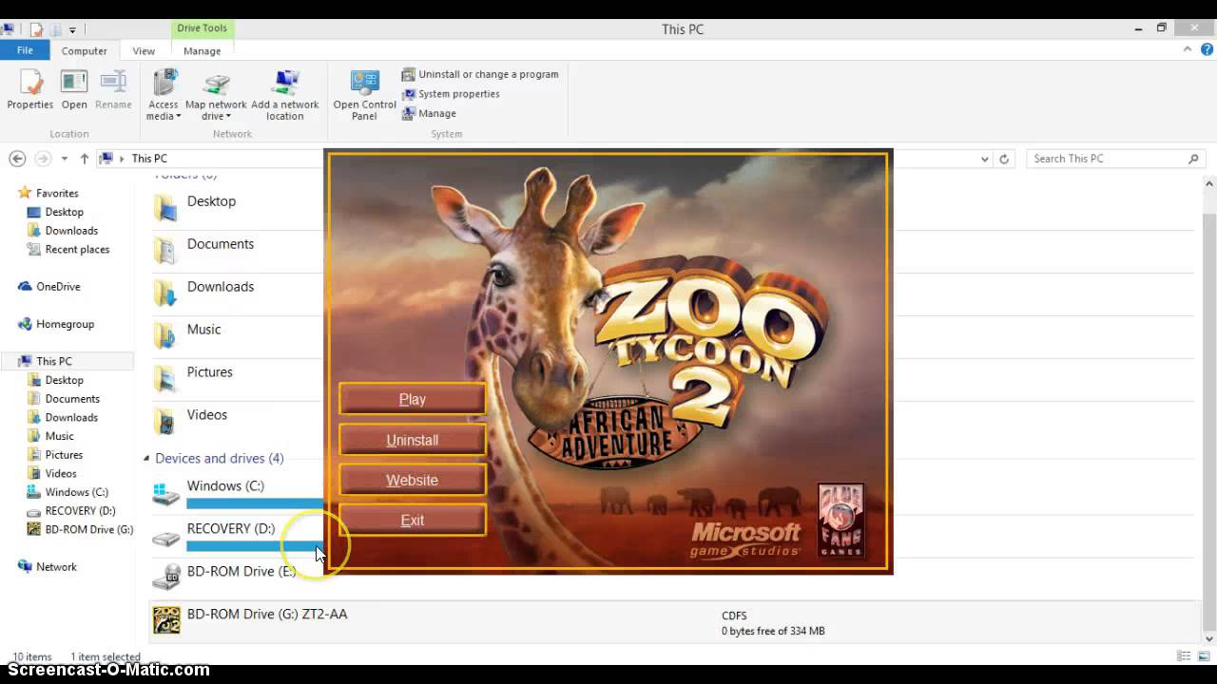Click the Open icon in Location group
The width and height of the screenshot is (1217, 684).
pos(74,90)
